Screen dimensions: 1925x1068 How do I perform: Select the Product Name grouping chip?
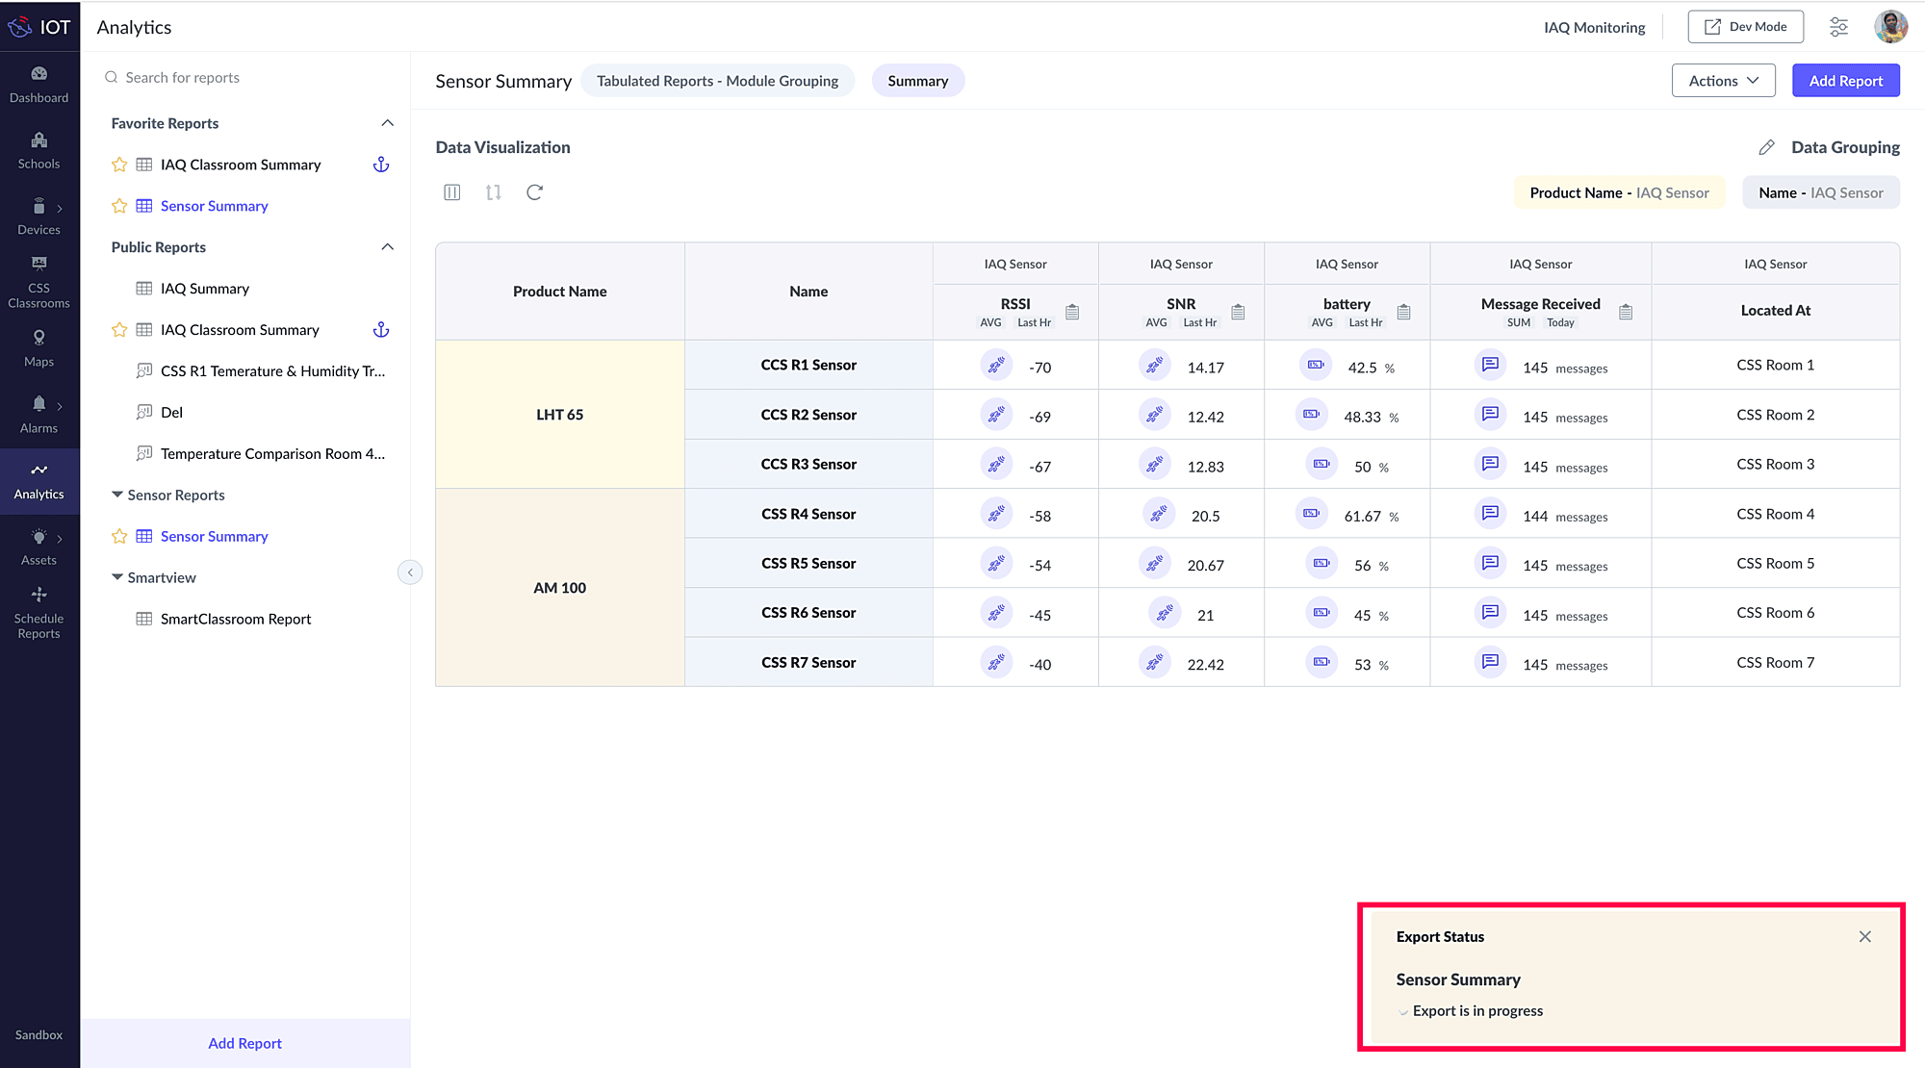pos(1619,192)
